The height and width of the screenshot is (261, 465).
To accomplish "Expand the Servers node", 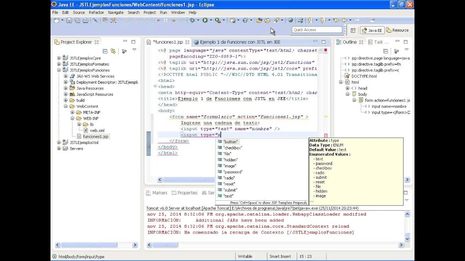I will pyautogui.click(x=59, y=149).
